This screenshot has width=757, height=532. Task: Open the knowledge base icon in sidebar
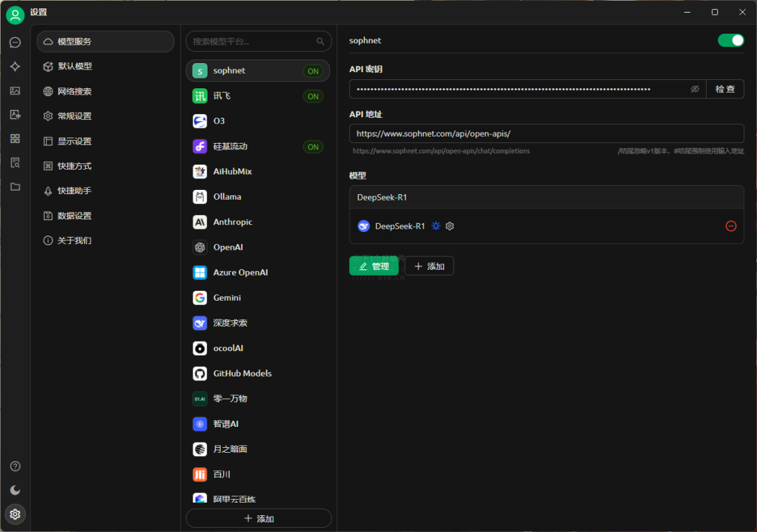coord(15,163)
